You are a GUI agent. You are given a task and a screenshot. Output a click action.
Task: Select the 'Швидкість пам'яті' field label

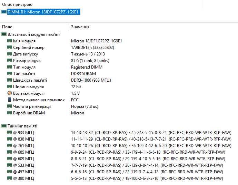pos(30,80)
